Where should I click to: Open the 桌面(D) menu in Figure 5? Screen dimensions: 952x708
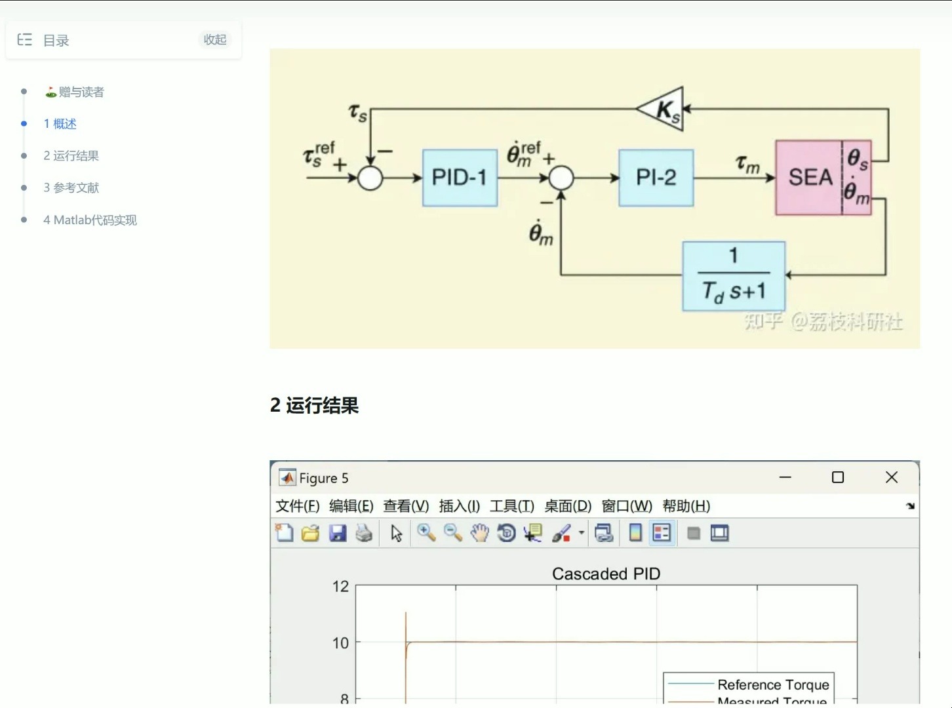[x=568, y=506]
